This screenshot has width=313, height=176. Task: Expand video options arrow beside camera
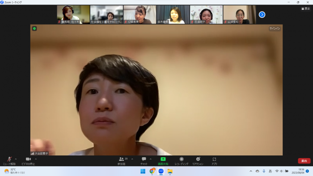coord(36,159)
